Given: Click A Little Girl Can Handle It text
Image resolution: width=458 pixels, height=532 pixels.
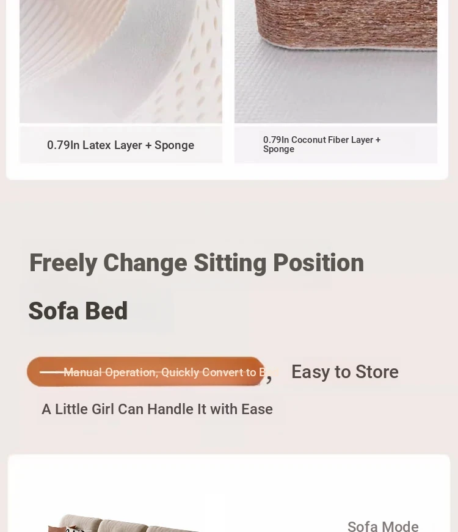Looking at the screenshot, I should tap(157, 409).
